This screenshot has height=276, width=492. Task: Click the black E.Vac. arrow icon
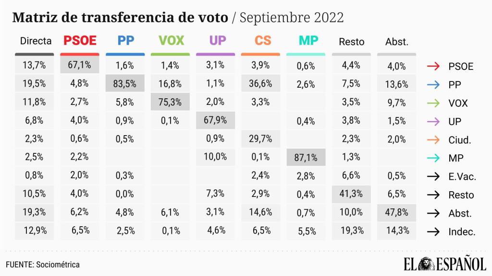(433, 176)
